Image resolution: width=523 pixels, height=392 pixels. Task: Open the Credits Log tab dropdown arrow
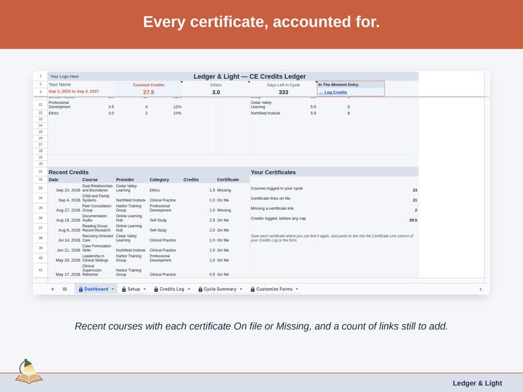click(x=189, y=289)
